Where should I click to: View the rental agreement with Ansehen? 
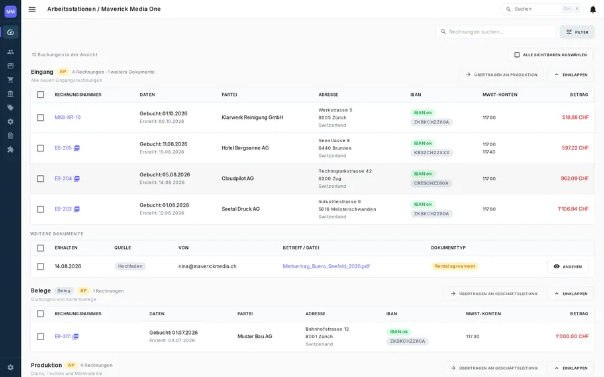pyautogui.click(x=568, y=266)
